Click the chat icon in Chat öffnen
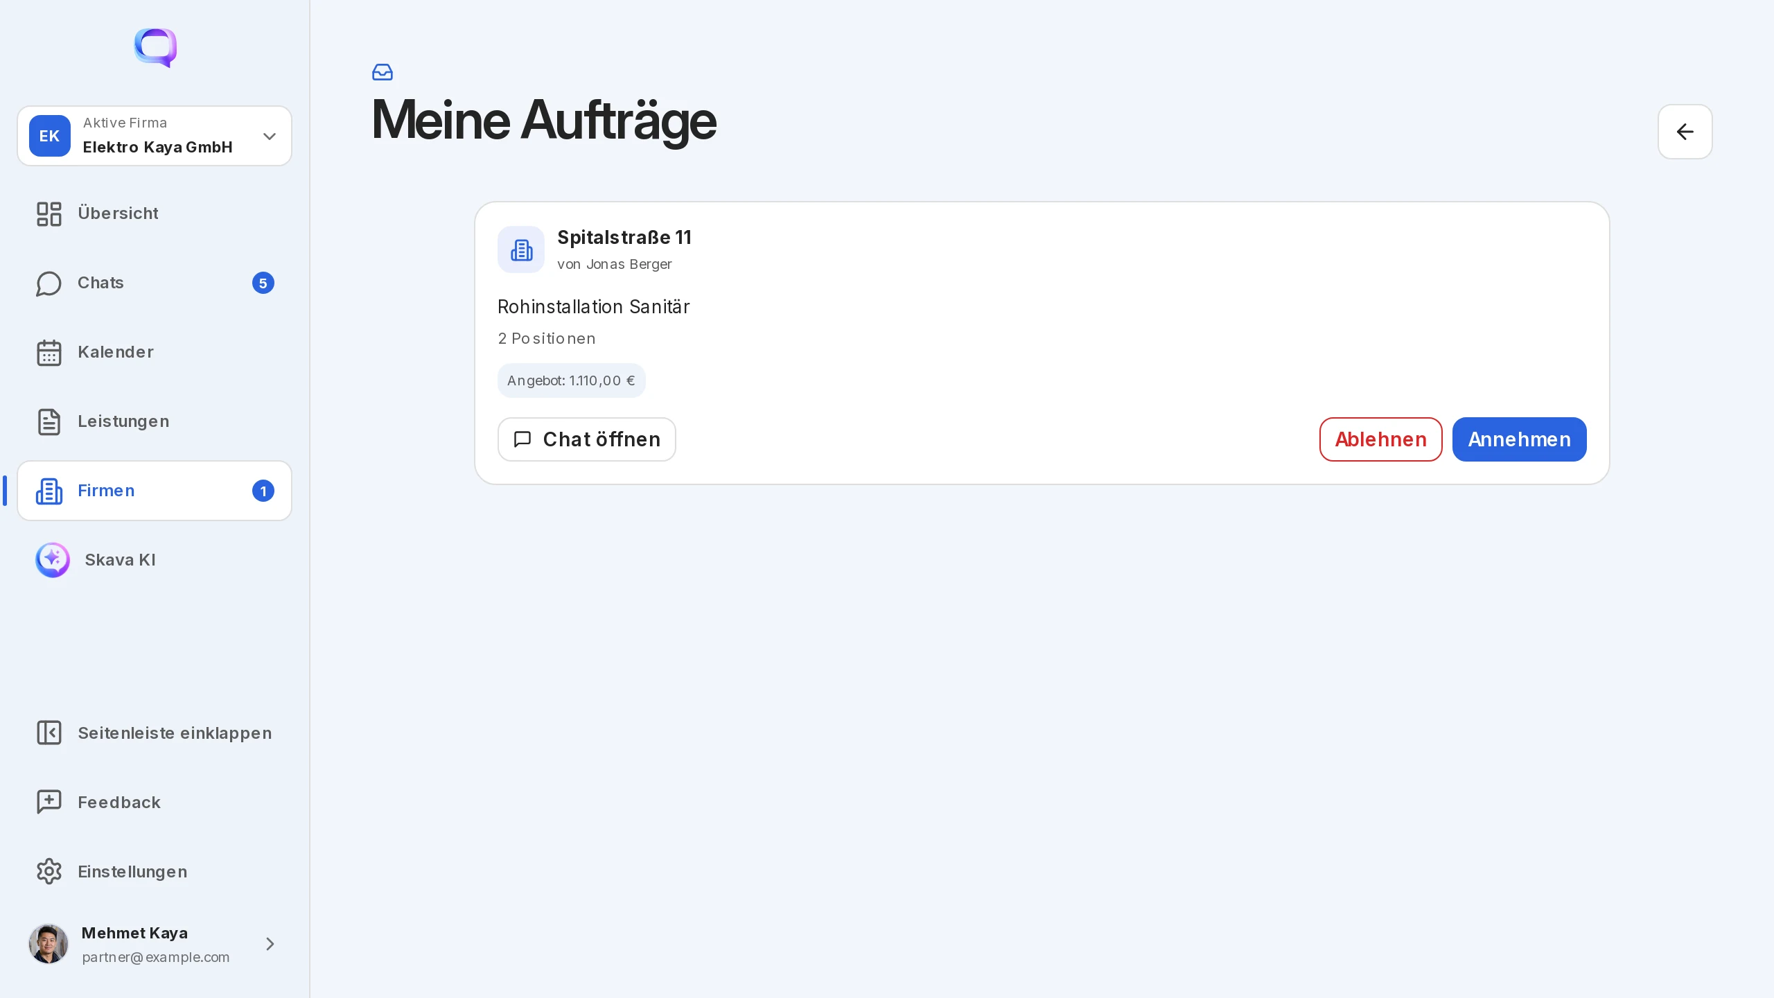Viewport: 1774px width, 998px height. 522,439
